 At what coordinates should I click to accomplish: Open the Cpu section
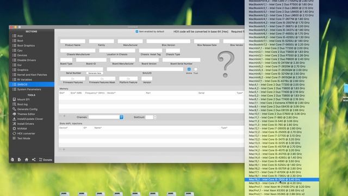click(20, 51)
